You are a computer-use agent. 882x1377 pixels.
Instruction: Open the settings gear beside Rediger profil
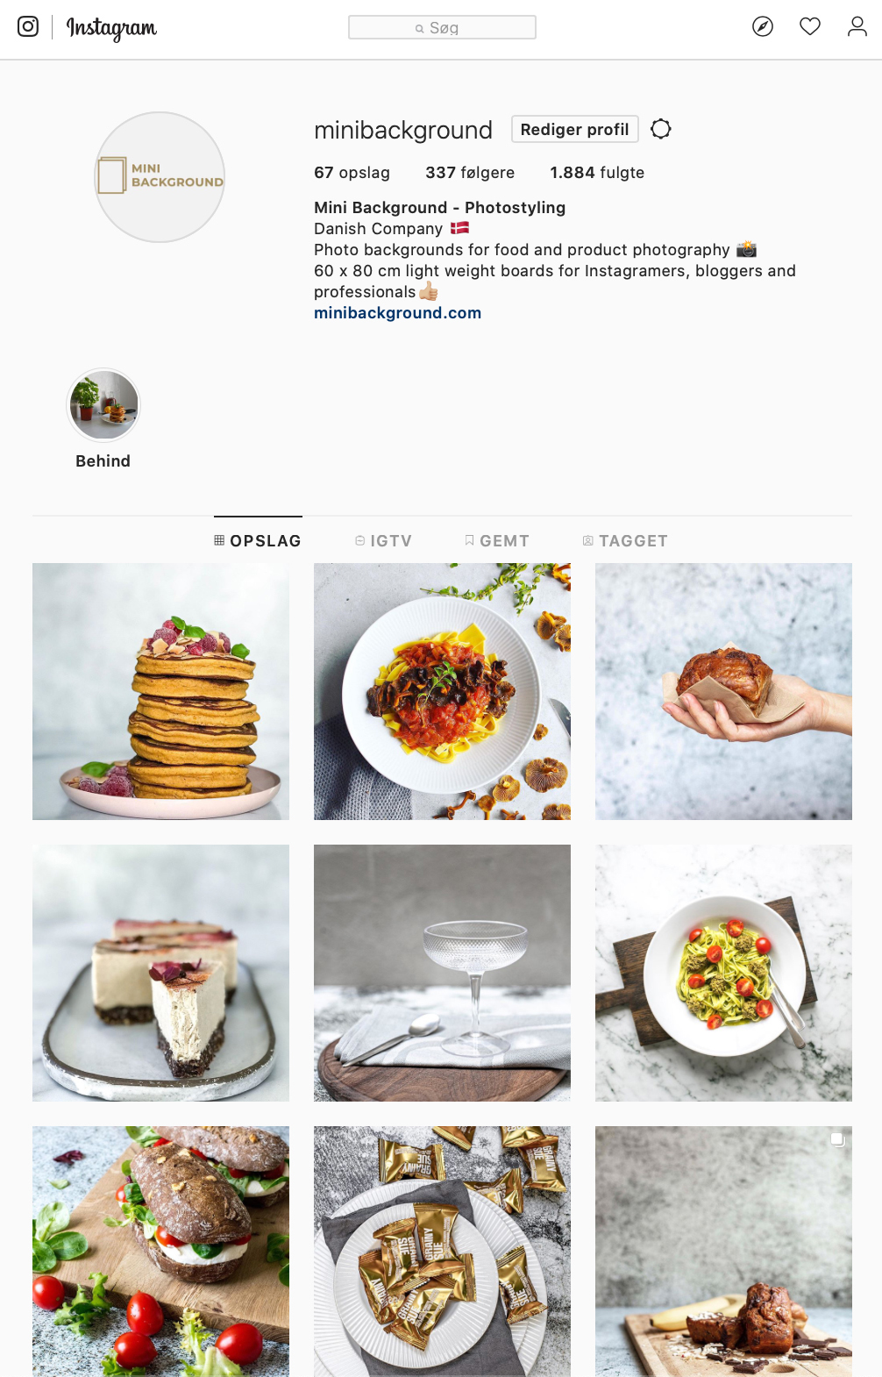click(661, 129)
